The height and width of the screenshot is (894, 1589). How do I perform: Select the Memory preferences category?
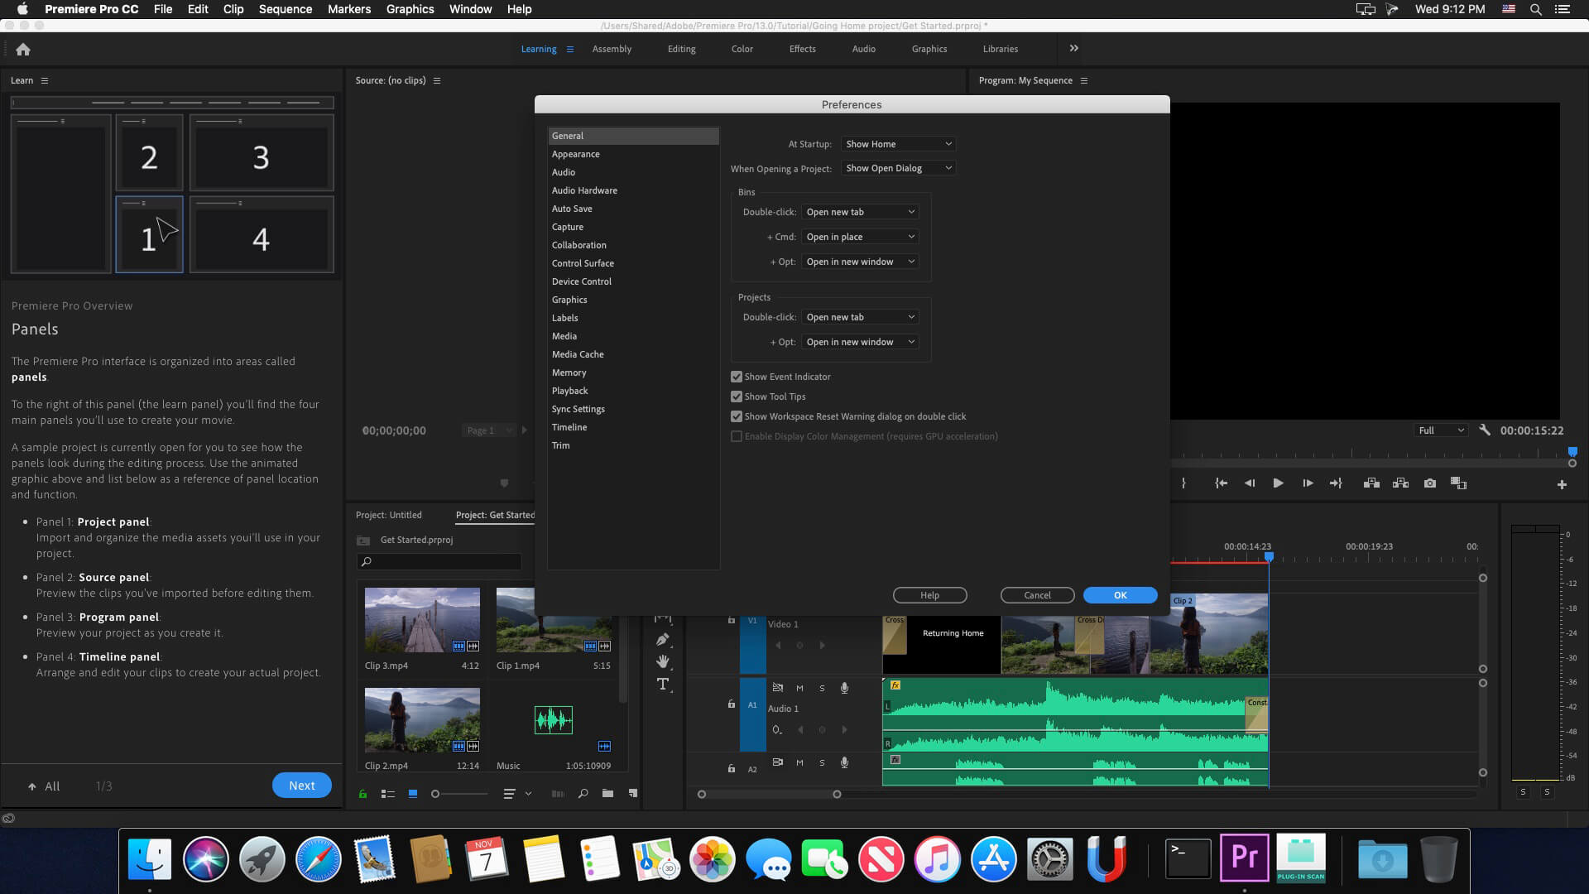coord(569,372)
